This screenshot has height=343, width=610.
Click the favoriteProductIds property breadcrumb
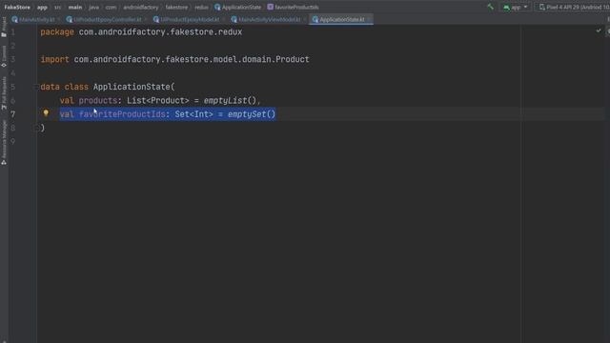pyautogui.click(x=293, y=7)
